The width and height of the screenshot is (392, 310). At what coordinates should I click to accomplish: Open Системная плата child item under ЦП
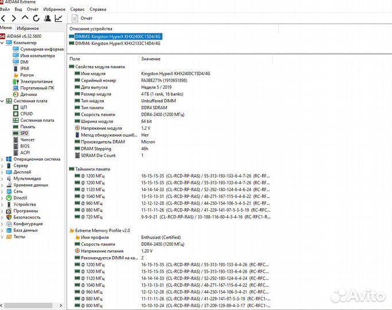coord(33,121)
